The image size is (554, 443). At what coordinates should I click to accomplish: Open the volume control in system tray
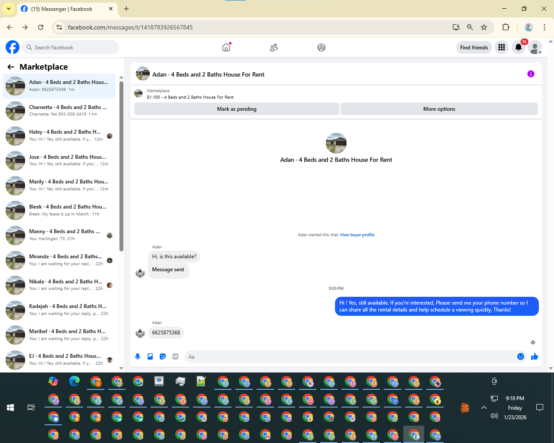(x=494, y=416)
